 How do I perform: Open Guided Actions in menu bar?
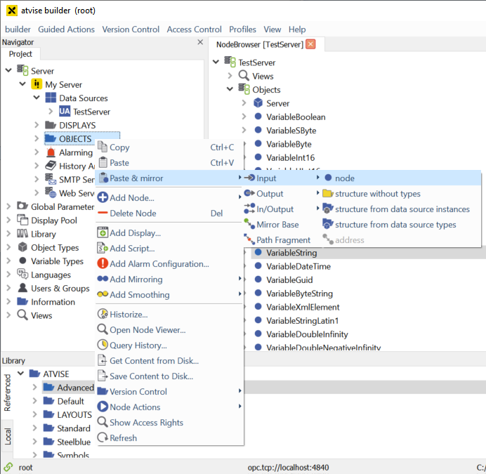coord(66,29)
